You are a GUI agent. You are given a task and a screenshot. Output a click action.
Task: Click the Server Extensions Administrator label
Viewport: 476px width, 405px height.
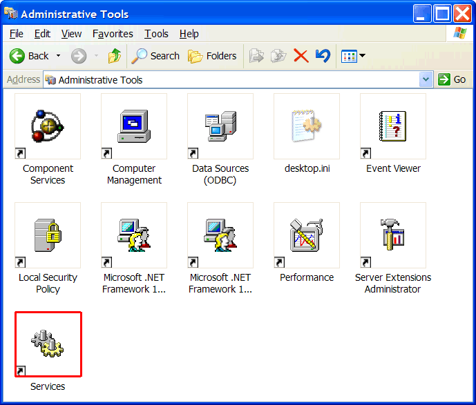(x=393, y=284)
